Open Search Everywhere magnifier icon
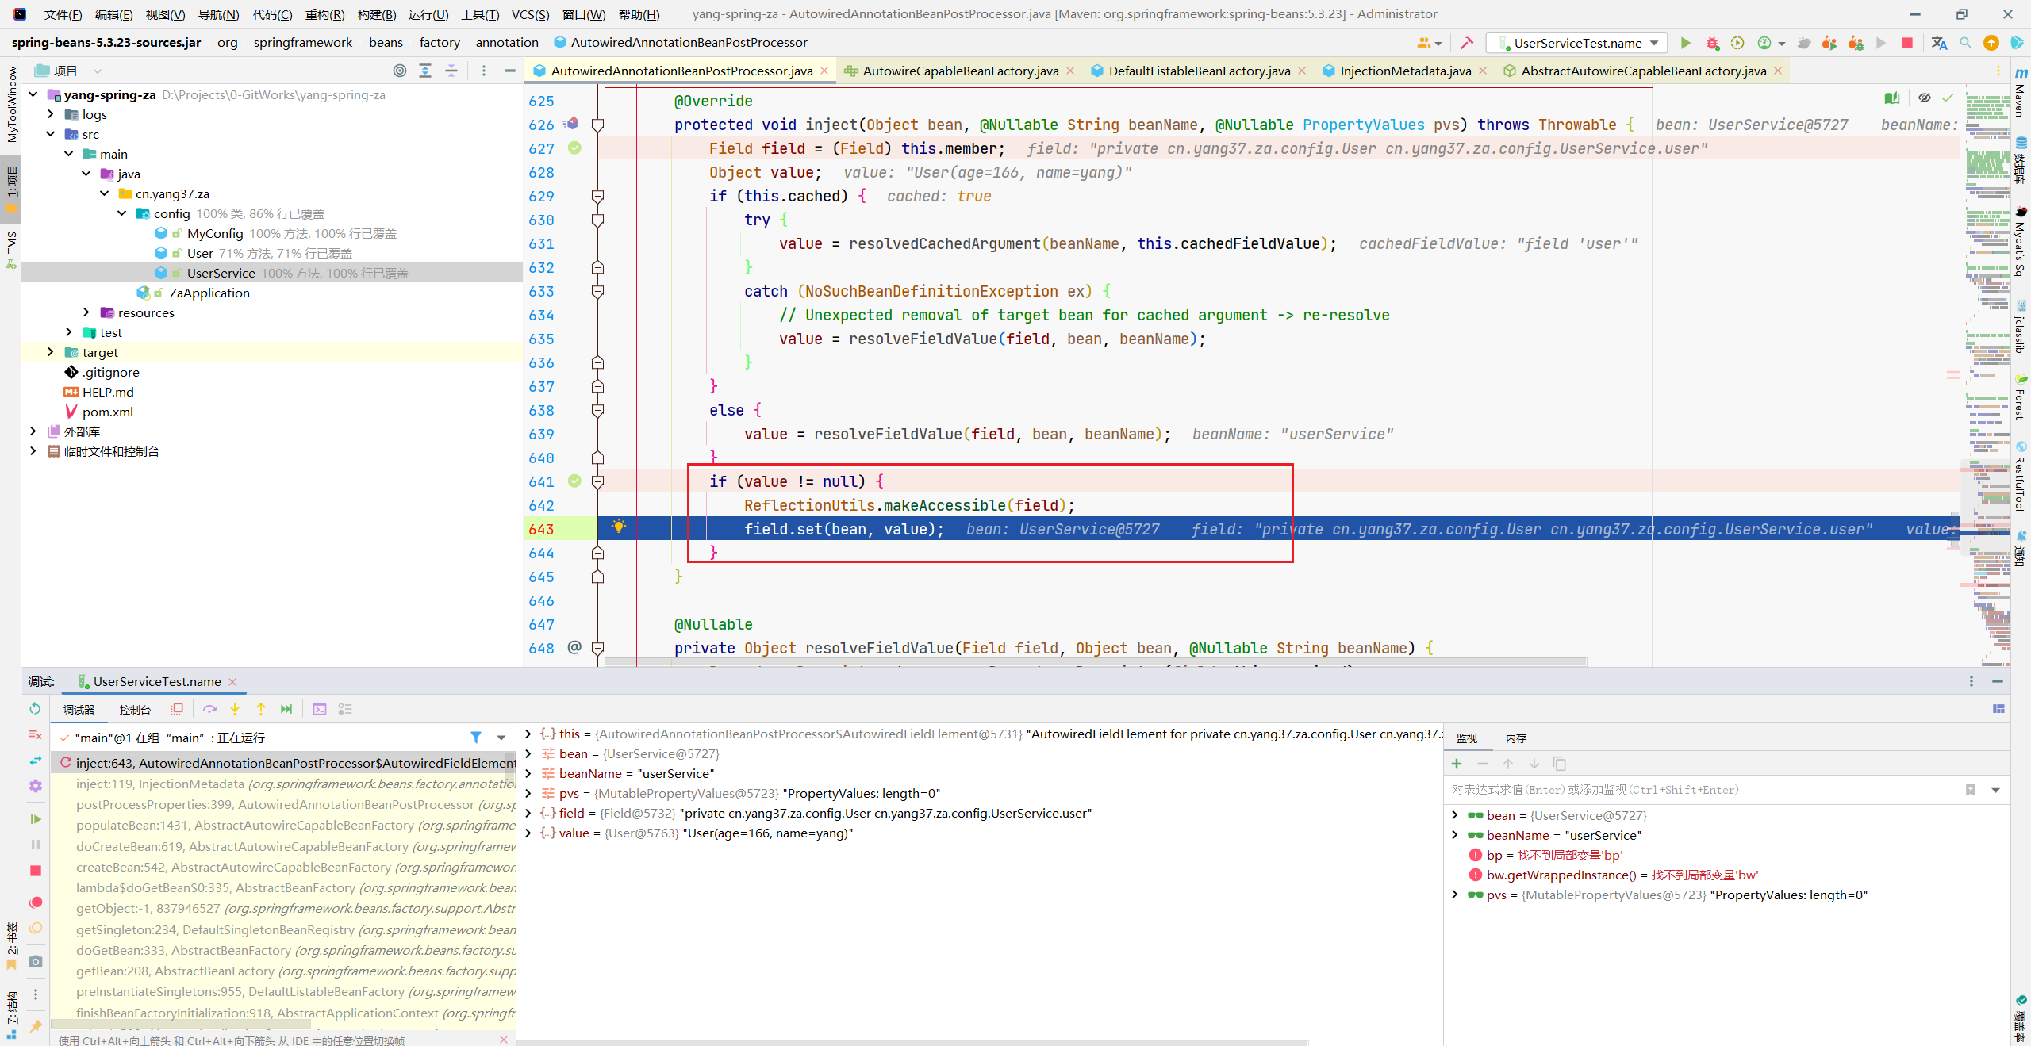This screenshot has width=2031, height=1046. click(x=1965, y=43)
